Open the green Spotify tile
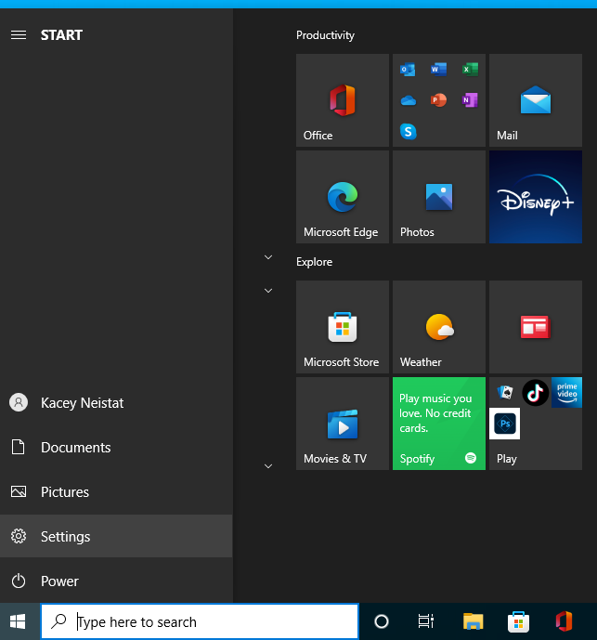 click(x=439, y=424)
